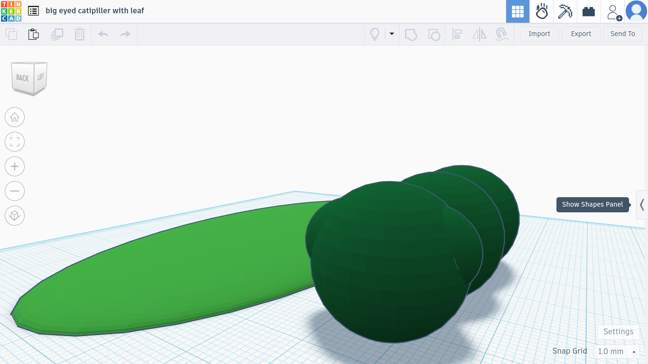Click the Align tool icon
The image size is (648, 364).
(457, 34)
